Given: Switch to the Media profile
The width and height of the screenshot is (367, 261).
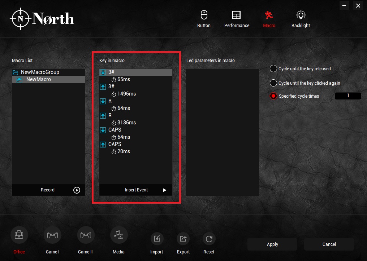Looking at the screenshot, I should point(119,240).
